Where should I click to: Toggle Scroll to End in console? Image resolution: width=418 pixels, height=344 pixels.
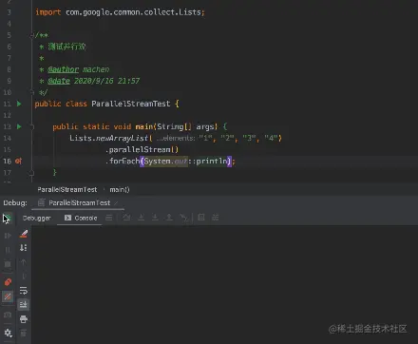(24, 305)
